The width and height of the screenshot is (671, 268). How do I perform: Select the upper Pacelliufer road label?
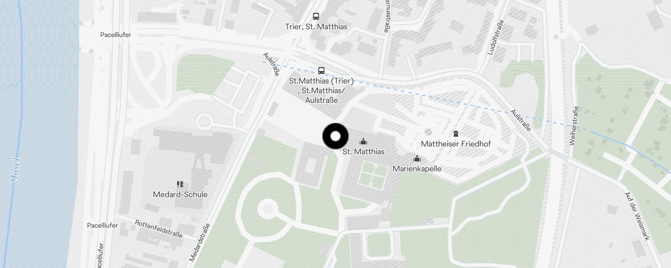coord(116,35)
